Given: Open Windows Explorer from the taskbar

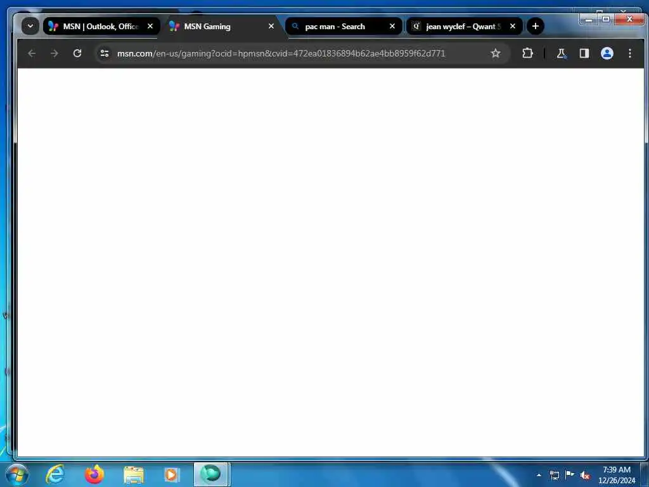Looking at the screenshot, I should pos(134,474).
